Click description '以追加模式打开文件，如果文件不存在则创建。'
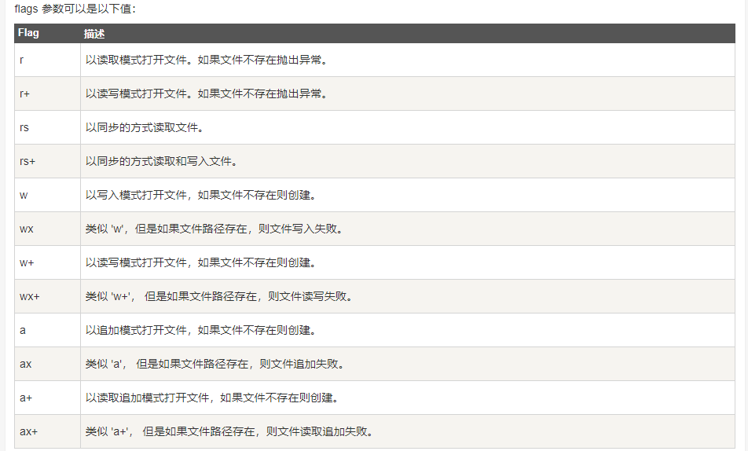 201,330
